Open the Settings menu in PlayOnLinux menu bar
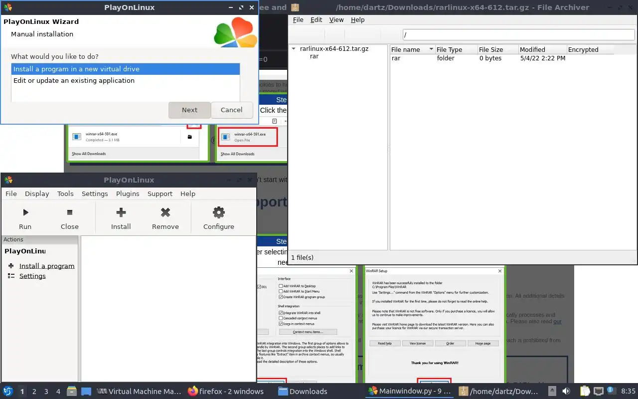The height and width of the screenshot is (399, 638). (x=95, y=194)
